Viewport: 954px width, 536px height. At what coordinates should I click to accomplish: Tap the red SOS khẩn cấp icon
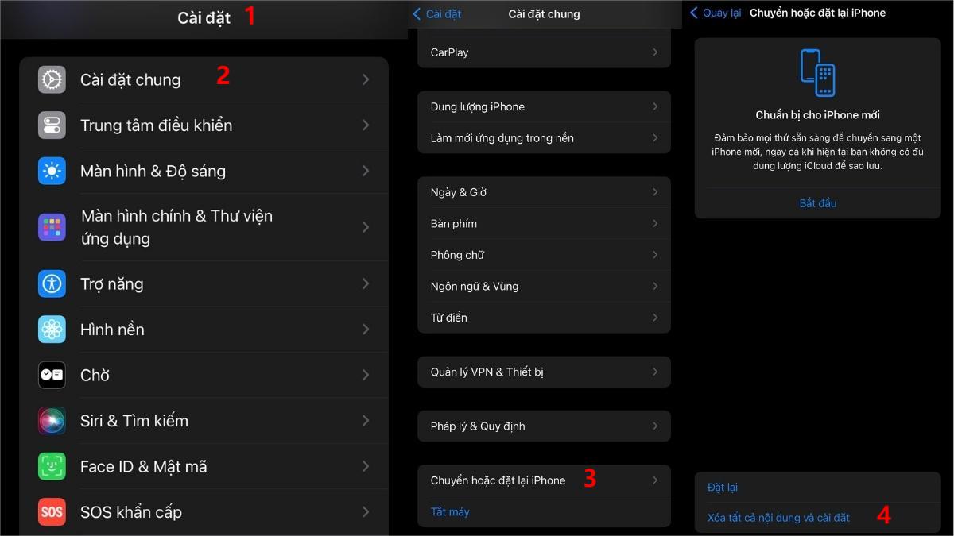tap(52, 511)
